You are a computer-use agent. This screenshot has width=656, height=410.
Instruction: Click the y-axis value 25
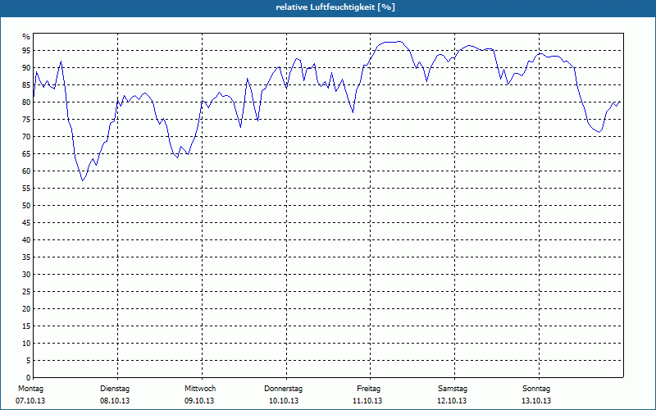tap(26, 292)
